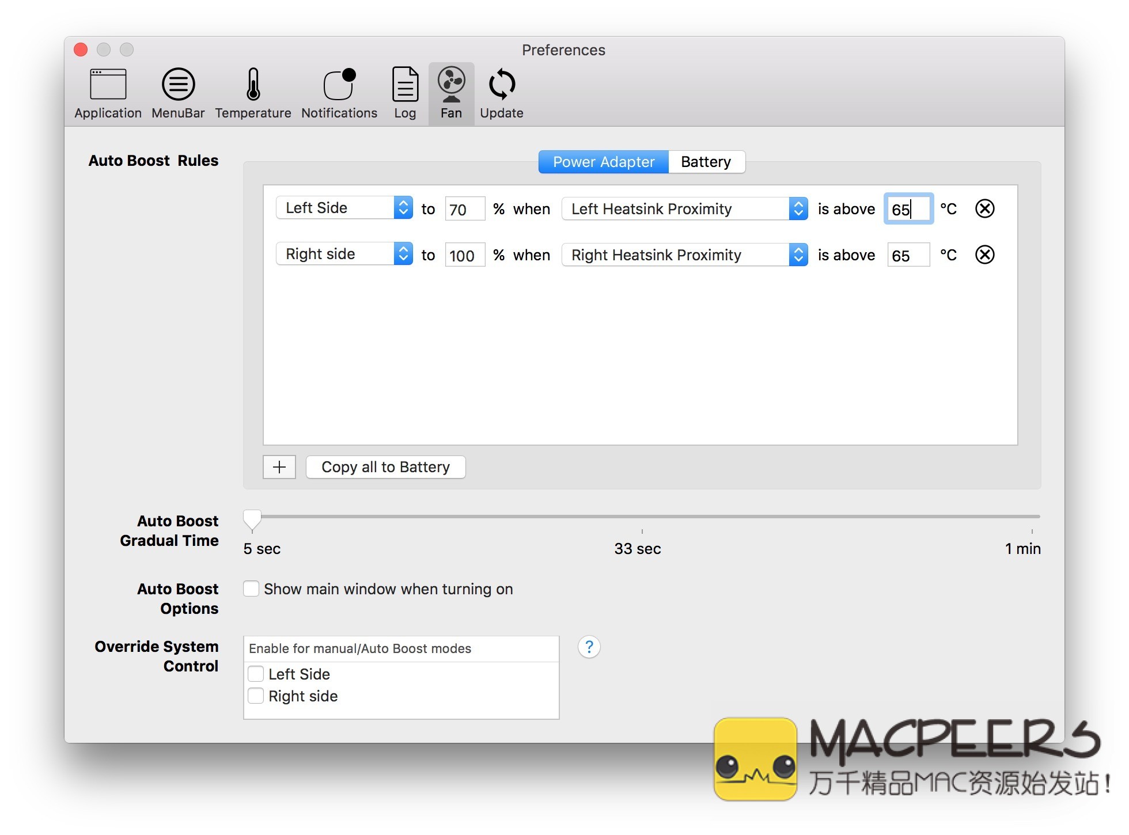Expand the Left Heatsink Proximity sensor dropdown
This screenshot has width=1129, height=835.
pyautogui.click(x=684, y=208)
